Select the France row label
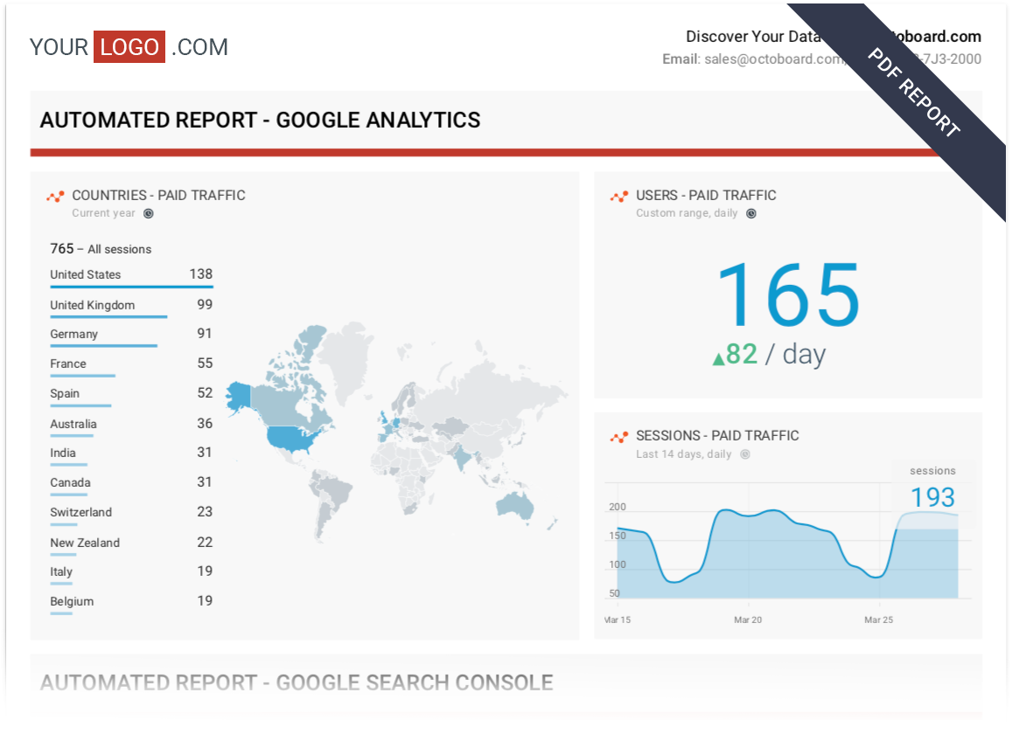 [67, 364]
